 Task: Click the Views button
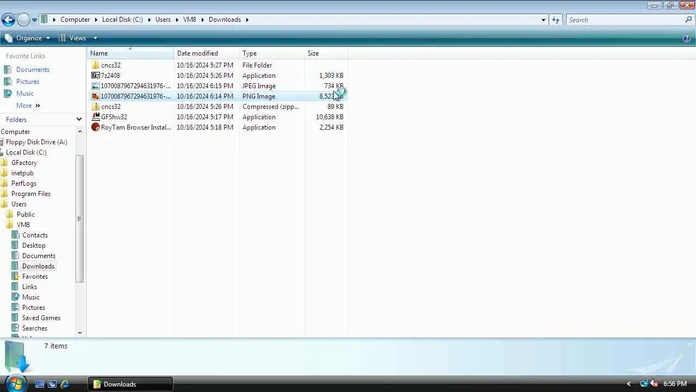pyautogui.click(x=72, y=38)
